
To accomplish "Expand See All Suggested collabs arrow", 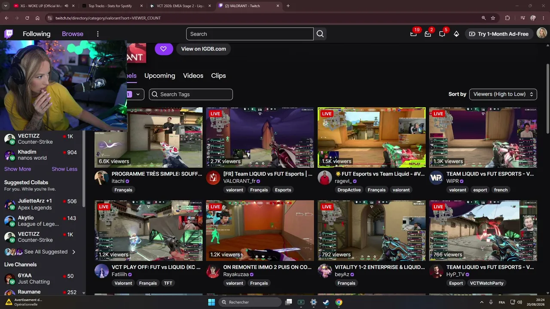I will (x=74, y=252).
